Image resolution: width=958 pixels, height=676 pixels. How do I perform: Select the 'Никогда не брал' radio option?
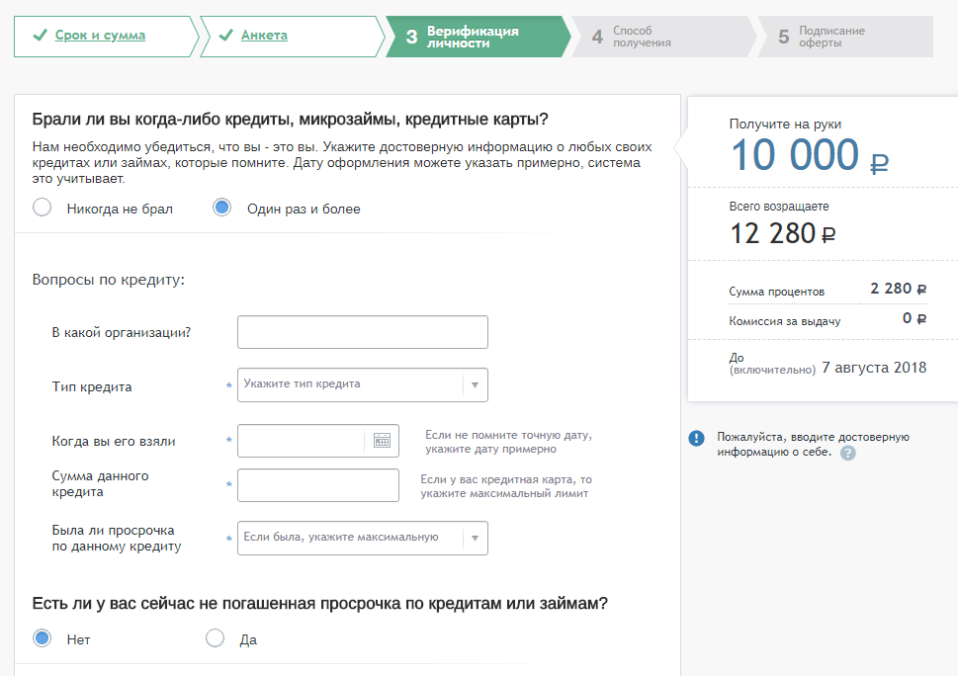(42, 208)
